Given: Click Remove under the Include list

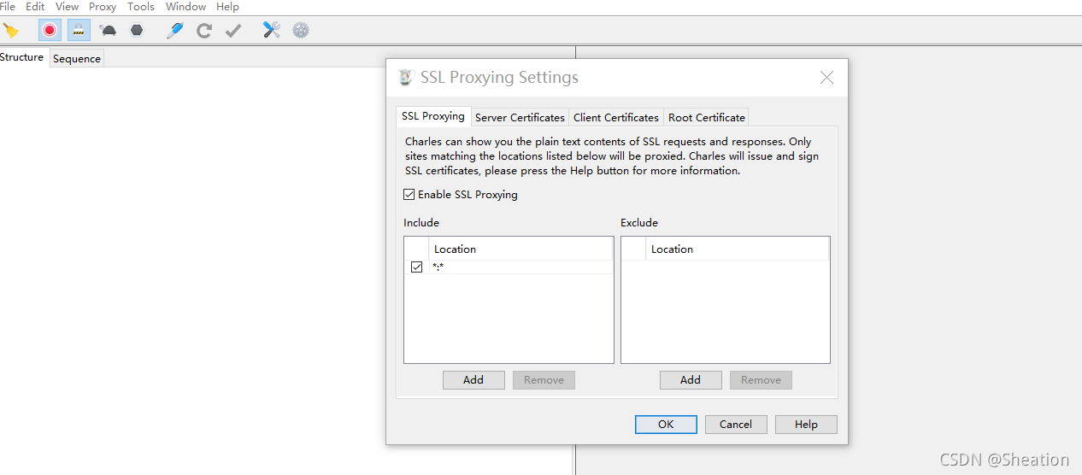Looking at the screenshot, I should click(544, 380).
